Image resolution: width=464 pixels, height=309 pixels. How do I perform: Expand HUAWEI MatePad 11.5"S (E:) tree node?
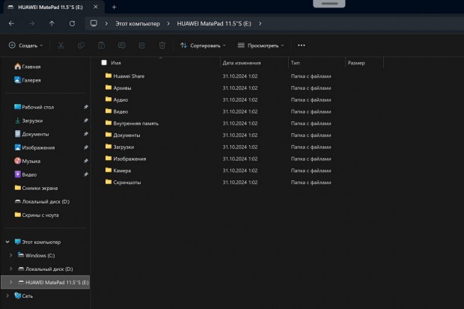point(11,282)
